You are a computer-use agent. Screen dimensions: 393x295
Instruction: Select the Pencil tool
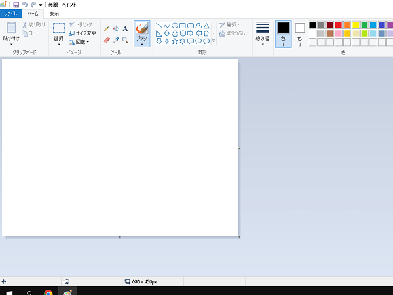click(x=107, y=29)
